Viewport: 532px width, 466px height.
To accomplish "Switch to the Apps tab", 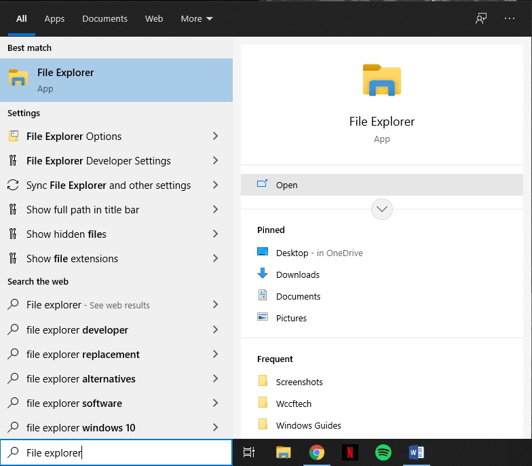I will pos(54,18).
